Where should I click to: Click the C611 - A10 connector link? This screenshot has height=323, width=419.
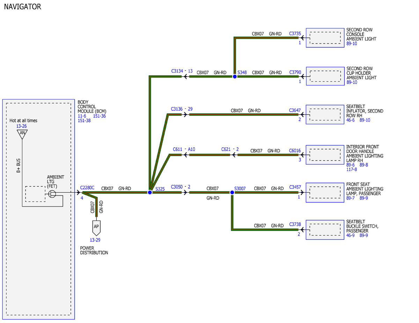pyautogui.click(x=184, y=149)
